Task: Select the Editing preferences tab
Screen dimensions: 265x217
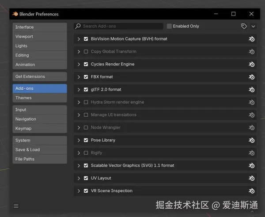Action: tap(40, 55)
